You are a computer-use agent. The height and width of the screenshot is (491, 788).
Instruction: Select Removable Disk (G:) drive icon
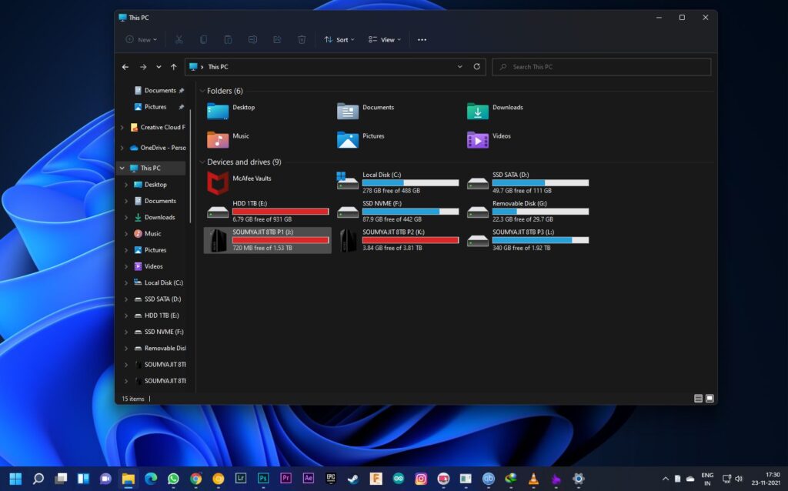point(477,212)
